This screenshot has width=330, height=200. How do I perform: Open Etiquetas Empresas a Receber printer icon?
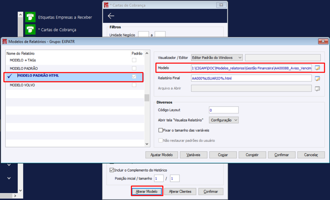point(30,17)
